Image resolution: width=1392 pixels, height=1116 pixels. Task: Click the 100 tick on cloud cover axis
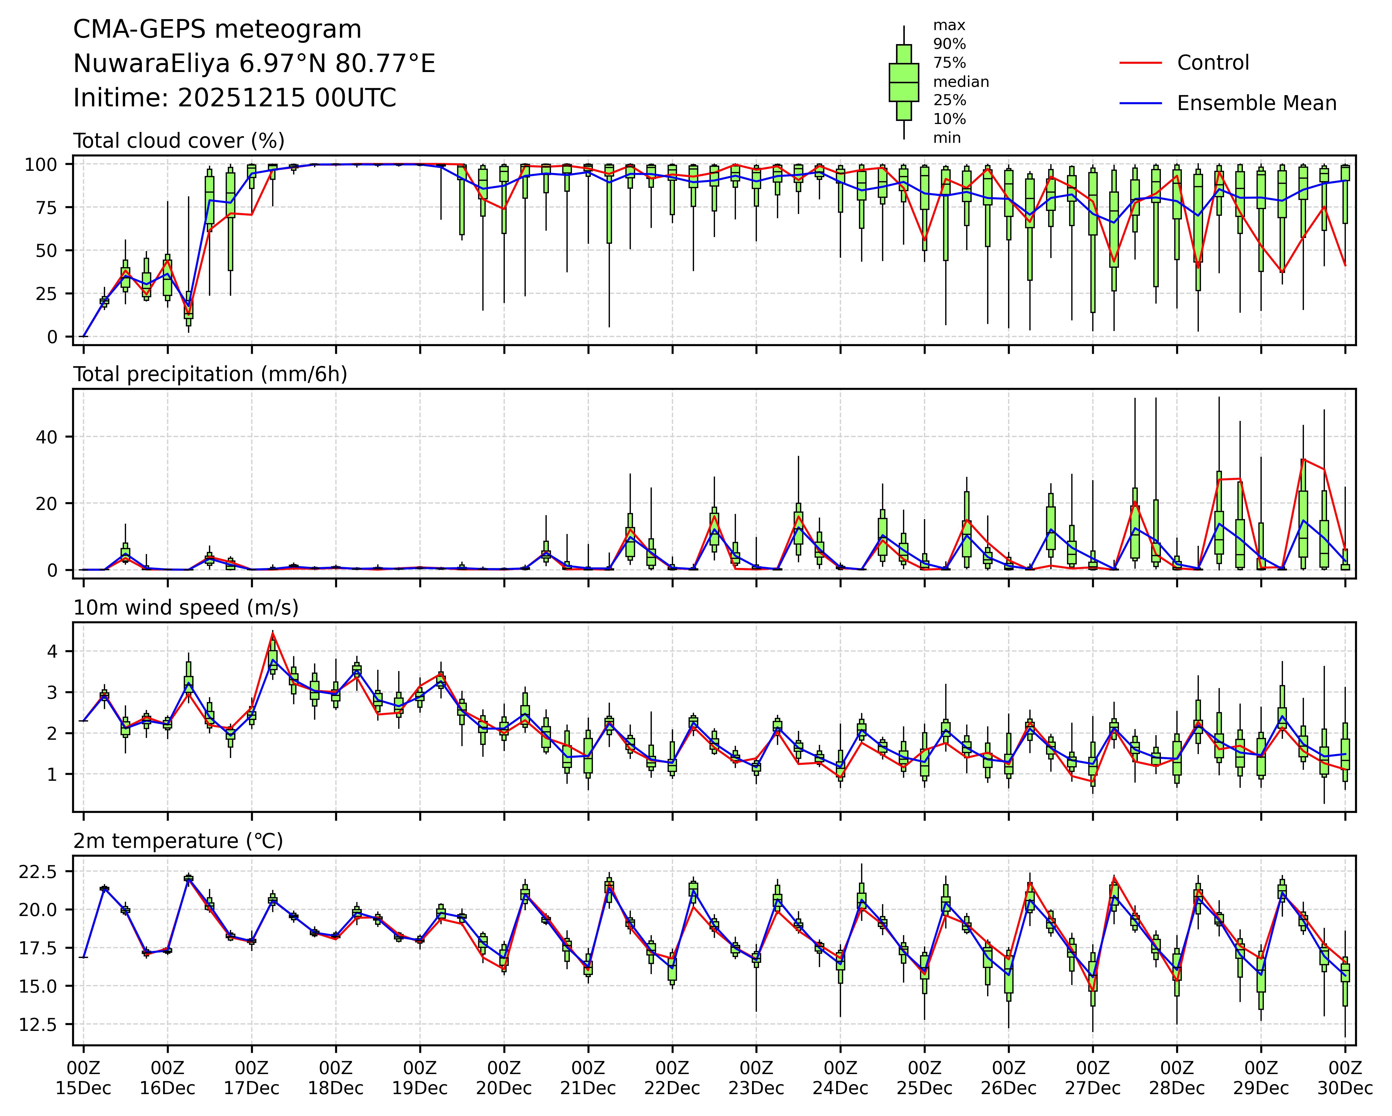coord(41,165)
